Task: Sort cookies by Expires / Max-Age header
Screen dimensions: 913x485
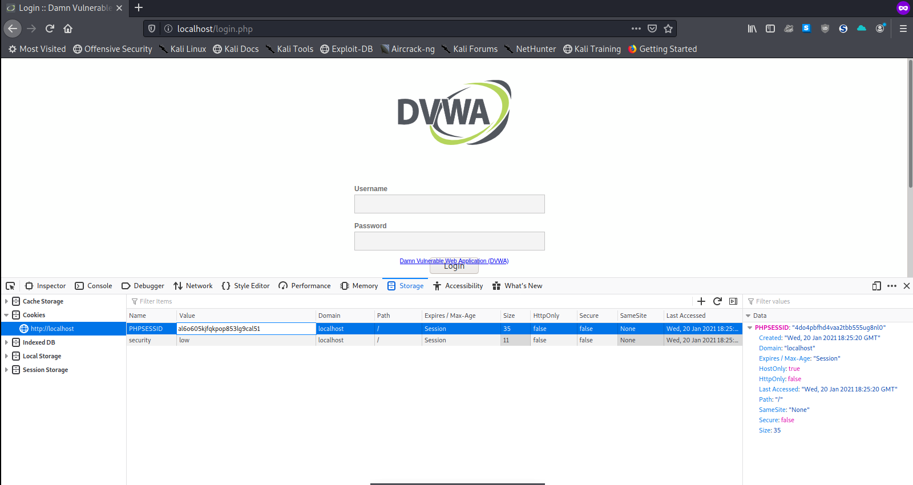Action: pos(461,316)
